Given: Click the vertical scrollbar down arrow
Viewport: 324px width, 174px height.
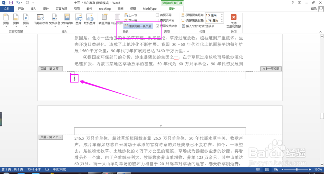Looking at the screenshot, I should [322, 165].
